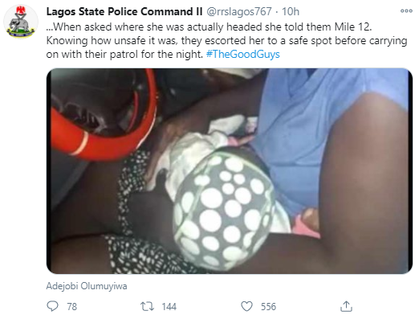Share the tweet via upload arrow icon

[346, 306]
